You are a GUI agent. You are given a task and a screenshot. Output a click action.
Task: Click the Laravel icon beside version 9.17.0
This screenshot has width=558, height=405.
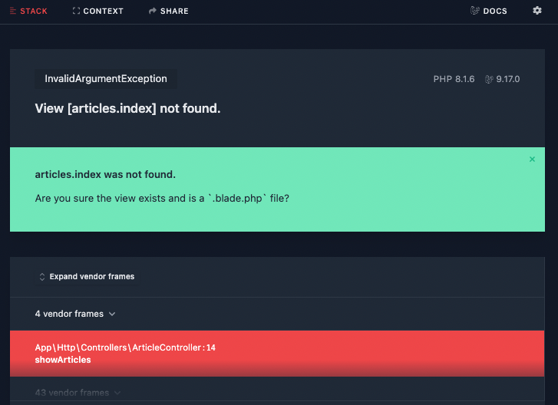489,79
